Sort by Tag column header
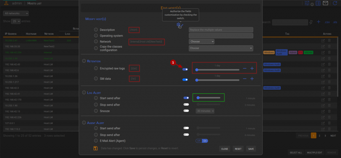Viewport: 341px width, 158px height. (x=287, y=34)
